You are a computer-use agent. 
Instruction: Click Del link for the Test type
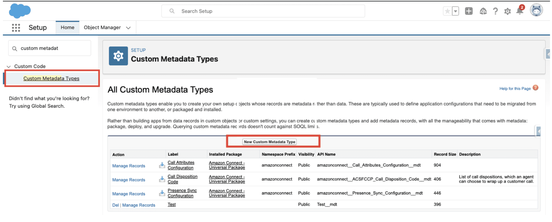(115, 205)
